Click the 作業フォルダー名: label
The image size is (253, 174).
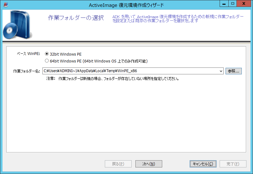tap(27, 71)
